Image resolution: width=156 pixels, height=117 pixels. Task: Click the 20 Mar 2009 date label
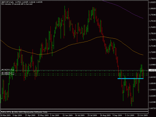pos(5,115)
